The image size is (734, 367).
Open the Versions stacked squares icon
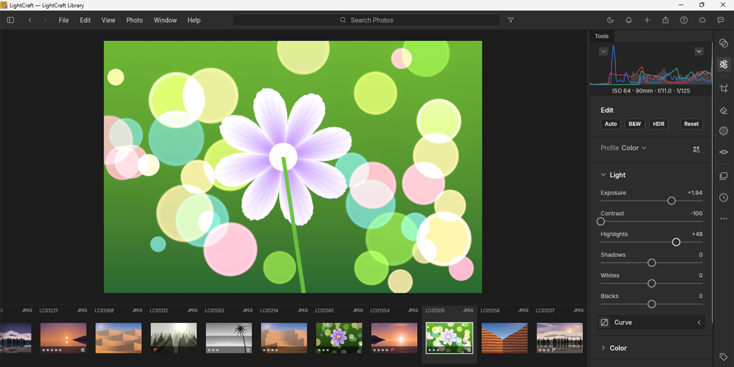pyautogui.click(x=724, y=176)
